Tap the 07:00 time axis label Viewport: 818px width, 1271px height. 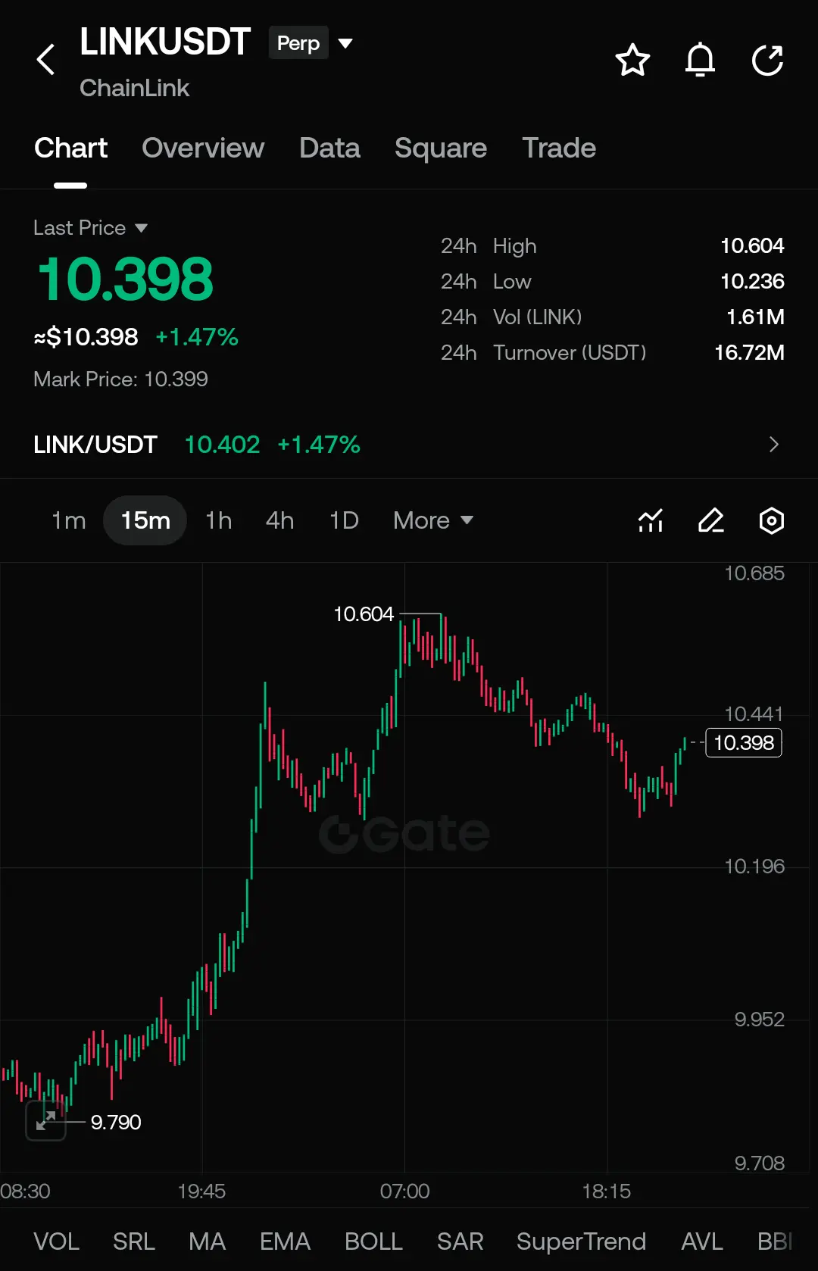point(404,1191)
